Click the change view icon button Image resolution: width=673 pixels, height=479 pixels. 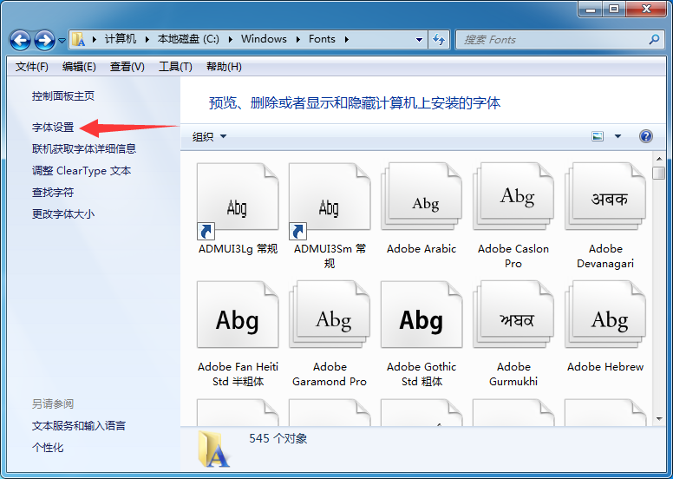pyautogui.click(x=598, y=136)
